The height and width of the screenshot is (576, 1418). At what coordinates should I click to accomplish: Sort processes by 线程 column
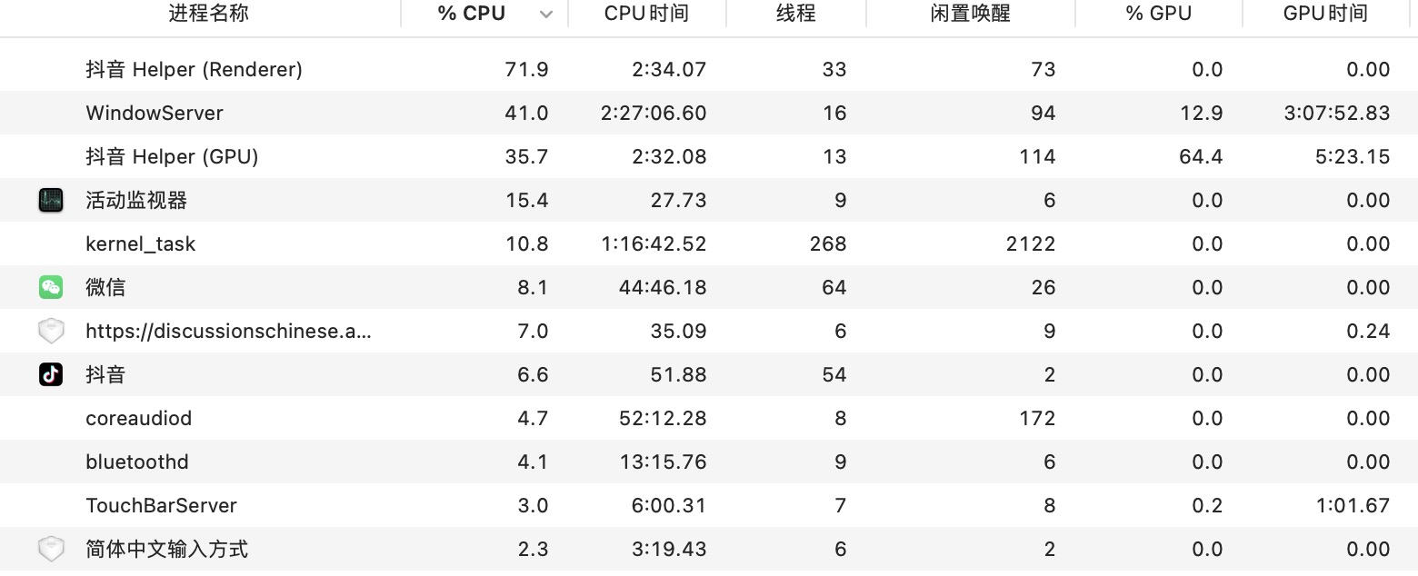point(795,14)
